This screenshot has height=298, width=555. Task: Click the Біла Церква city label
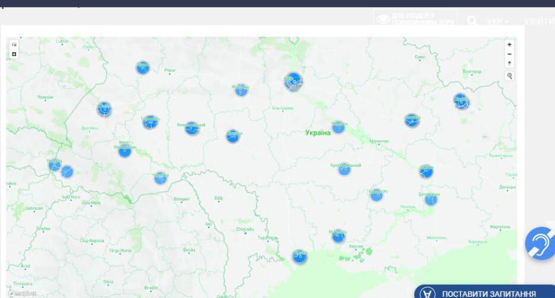282,108
